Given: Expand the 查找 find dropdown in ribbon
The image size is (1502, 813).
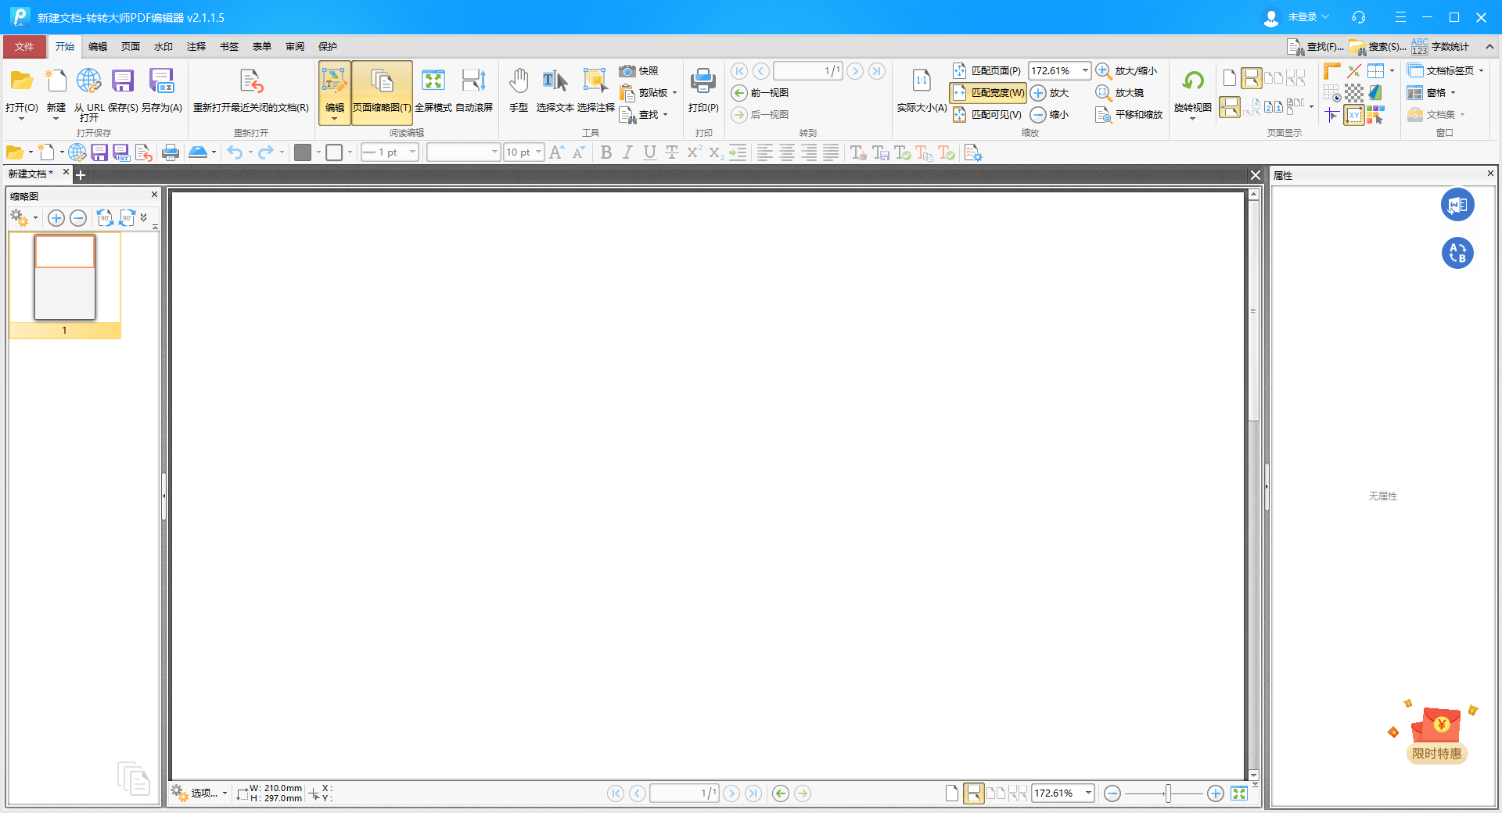Looking at the screenshot, I should [x=666, y=115].
